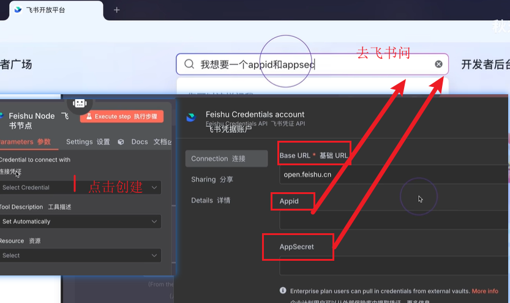The width and height of the screenshot is (510, 303).
Task: Select the 飞书开放平台 browser tab
Action: coord(56,10)
